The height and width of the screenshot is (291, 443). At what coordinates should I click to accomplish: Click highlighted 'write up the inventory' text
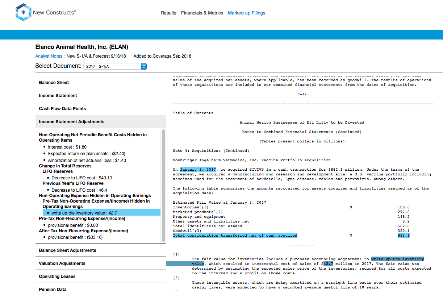(397, 259)
